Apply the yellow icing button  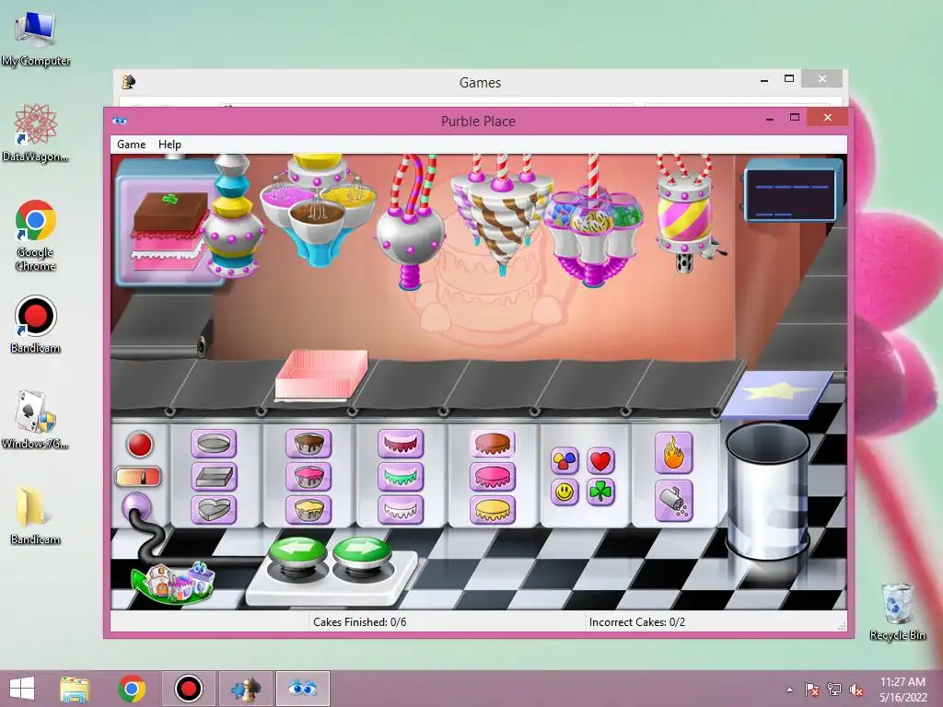493,510
